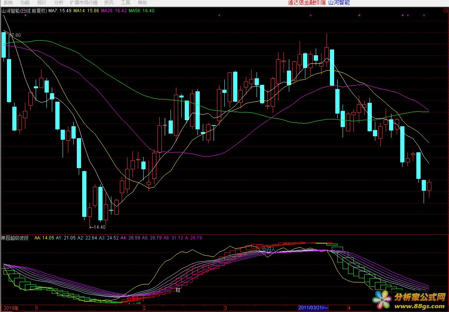Click the 拉 signal marker in indicator panel

[178, 290]
